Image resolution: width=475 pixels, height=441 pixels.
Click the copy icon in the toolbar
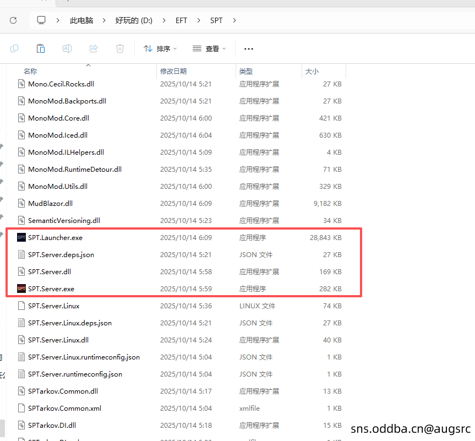14,48
